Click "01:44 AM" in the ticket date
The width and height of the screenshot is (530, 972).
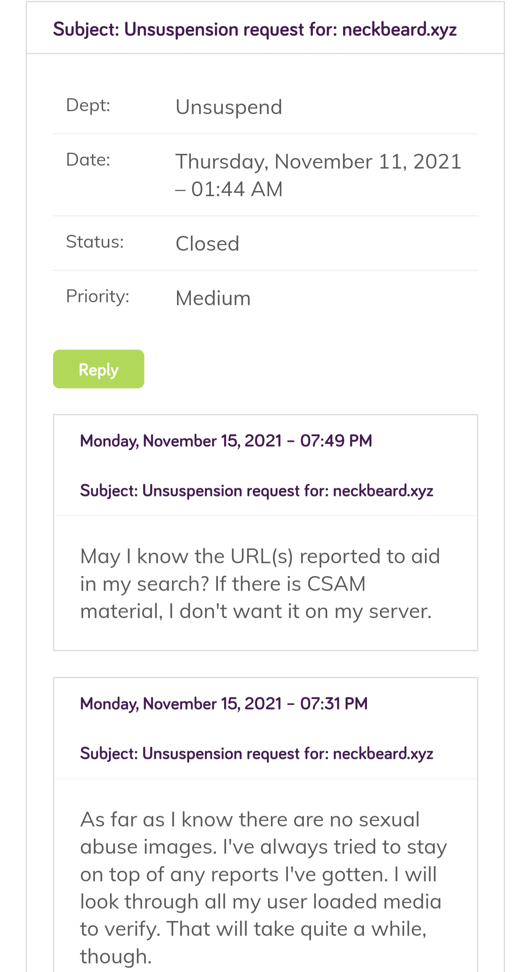pyautogui.click(x=237, y=189)
